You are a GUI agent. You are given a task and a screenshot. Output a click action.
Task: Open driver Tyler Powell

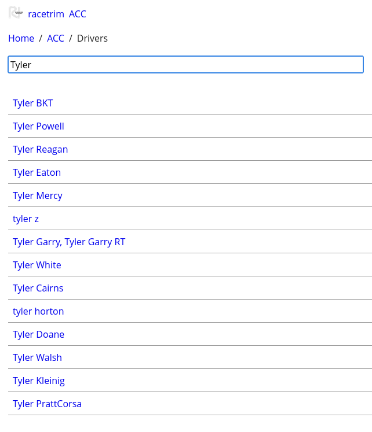[x=38, y=126]
